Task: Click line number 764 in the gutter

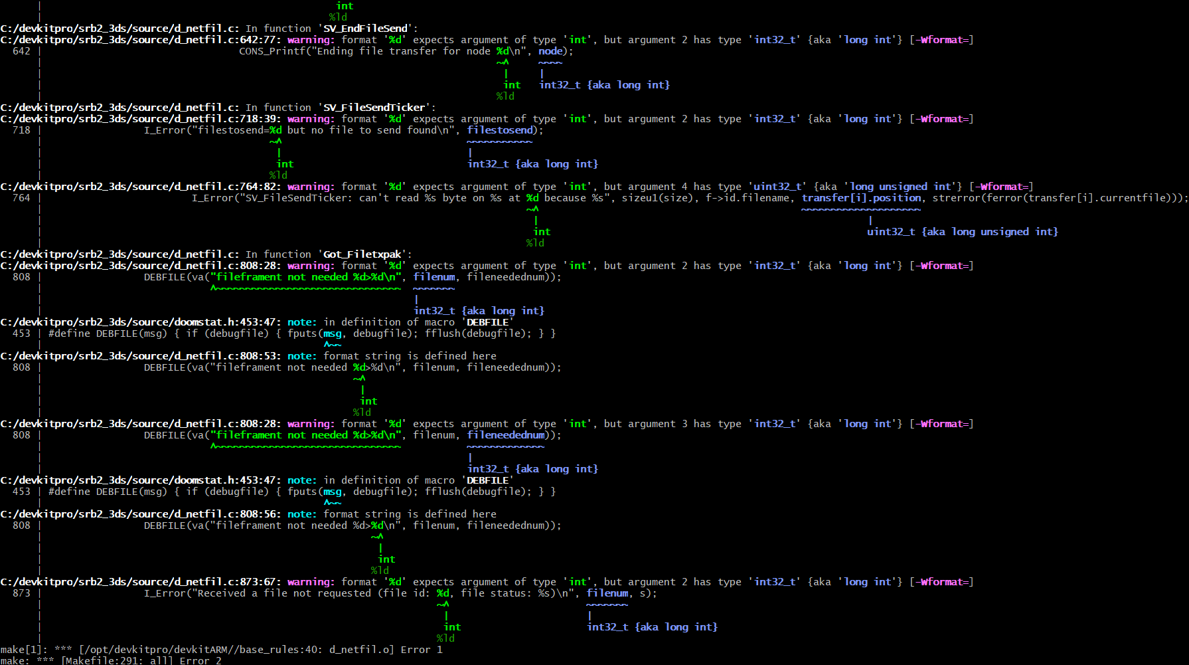Action: tap(21, 198)
